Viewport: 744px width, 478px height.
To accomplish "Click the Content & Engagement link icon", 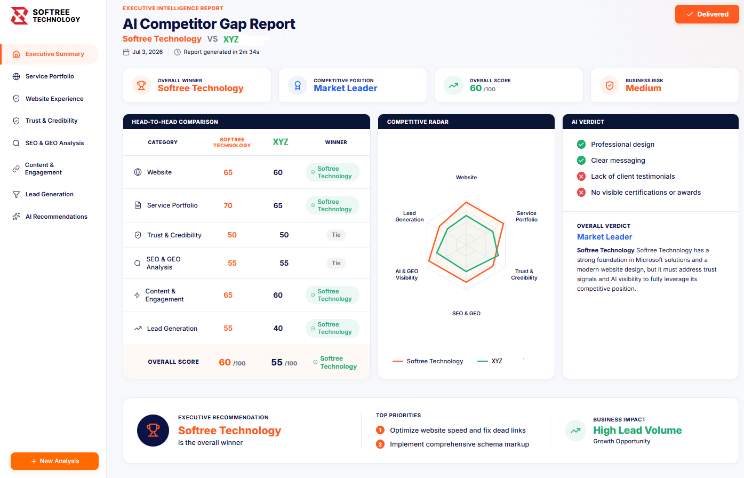I will point(16,169).
